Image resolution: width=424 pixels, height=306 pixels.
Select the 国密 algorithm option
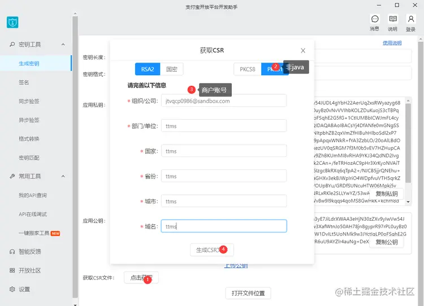pos(171,69)
